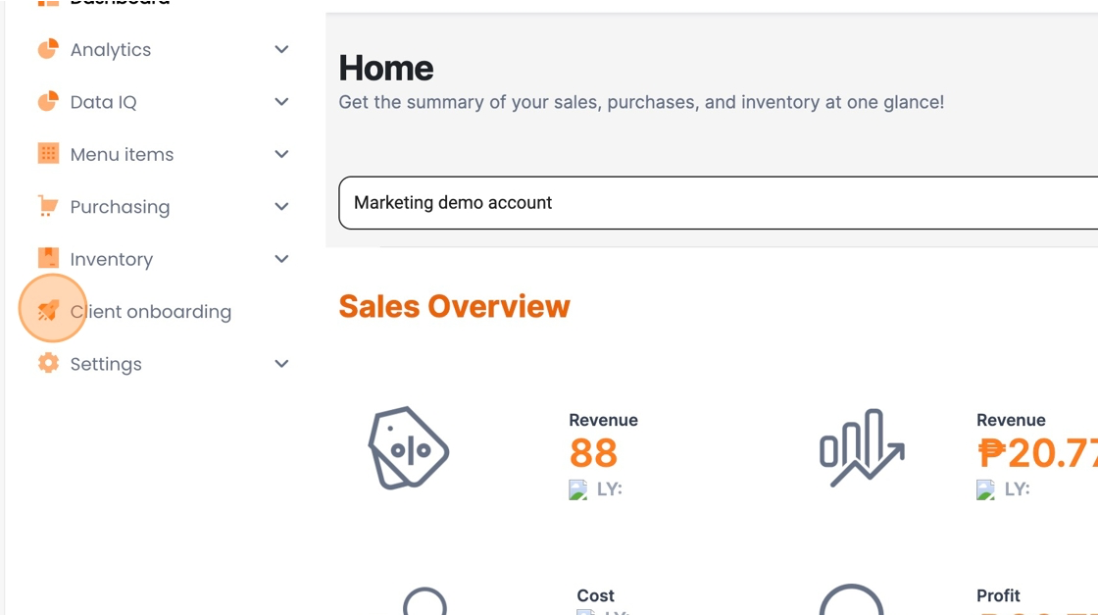Click the Settings gear icon
This screenshot has height=616, width=1098.
[48, 363]
